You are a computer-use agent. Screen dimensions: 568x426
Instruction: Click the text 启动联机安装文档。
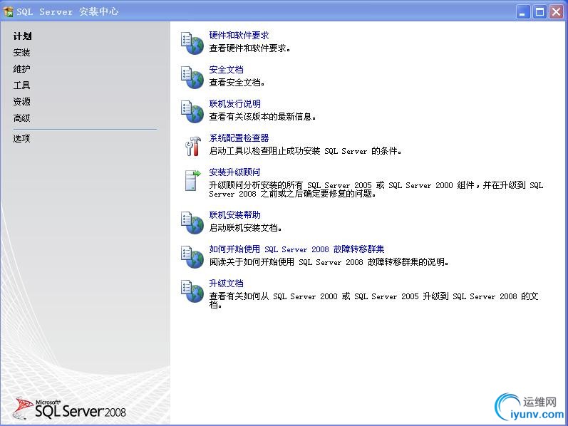click(246, 227)
